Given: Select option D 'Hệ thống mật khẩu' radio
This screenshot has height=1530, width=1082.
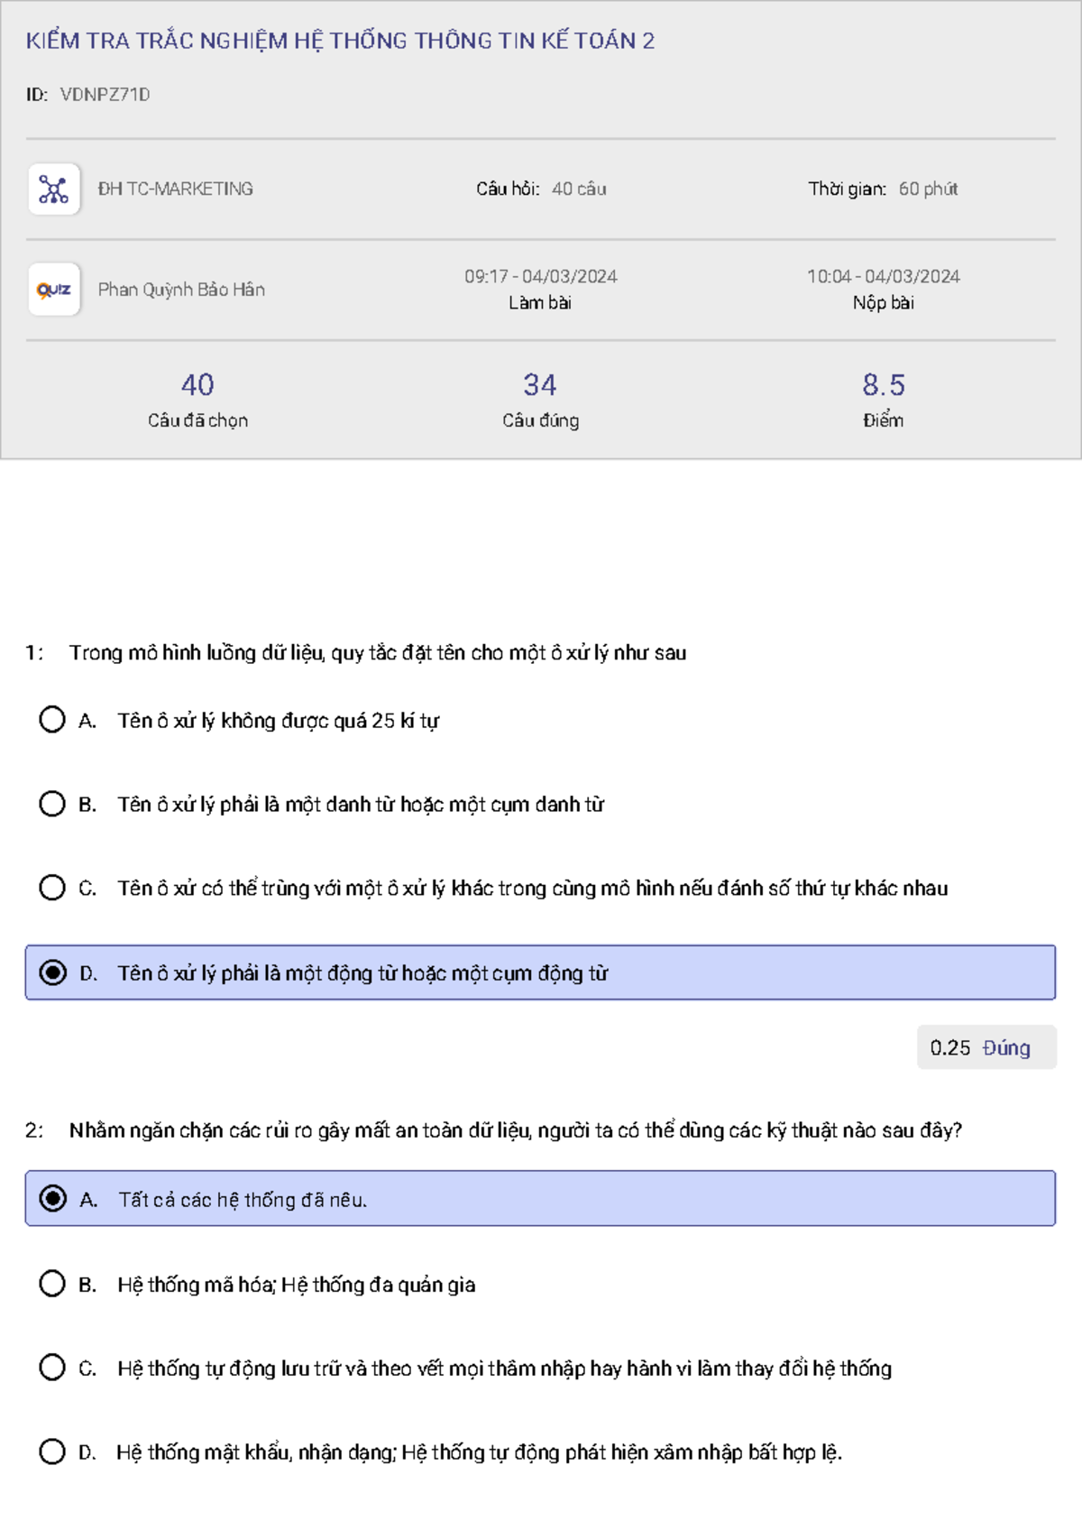Looking at the screenshot, I should click(52, 1452).
